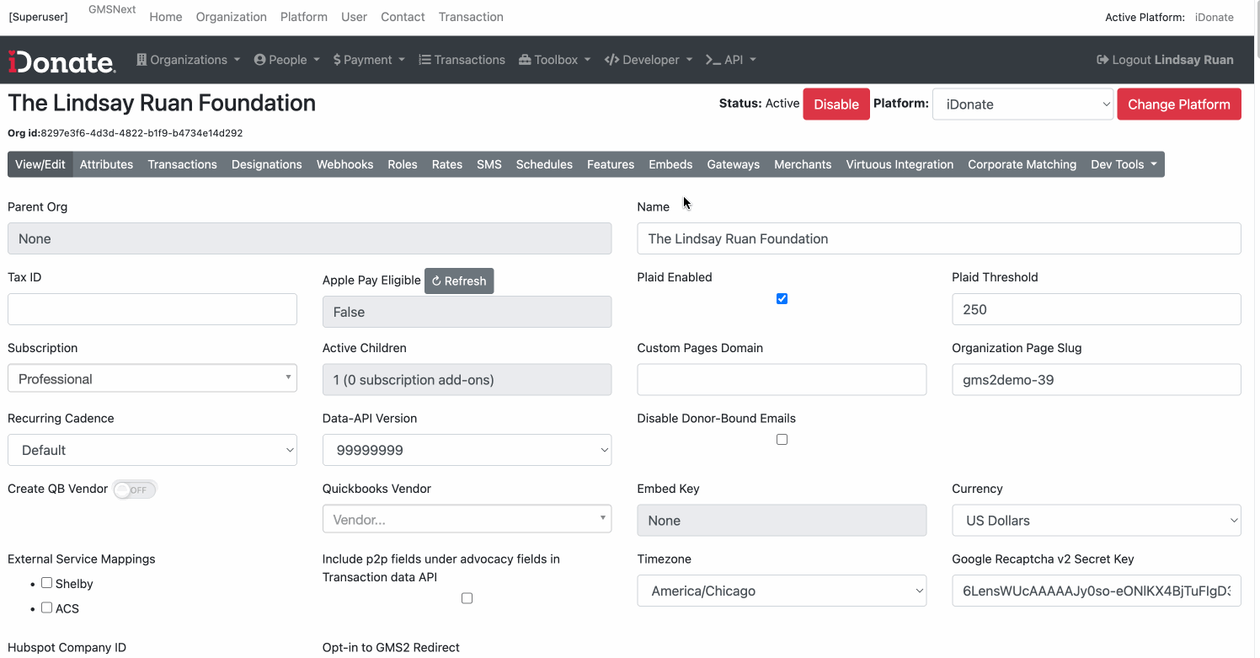This screenshot has width=1260, height=658.
Task: Click the Home link in top bar
Action: click(165, 17)
